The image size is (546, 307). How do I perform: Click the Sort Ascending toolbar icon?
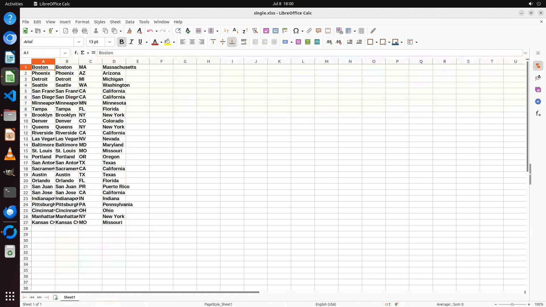pos(235,31)
